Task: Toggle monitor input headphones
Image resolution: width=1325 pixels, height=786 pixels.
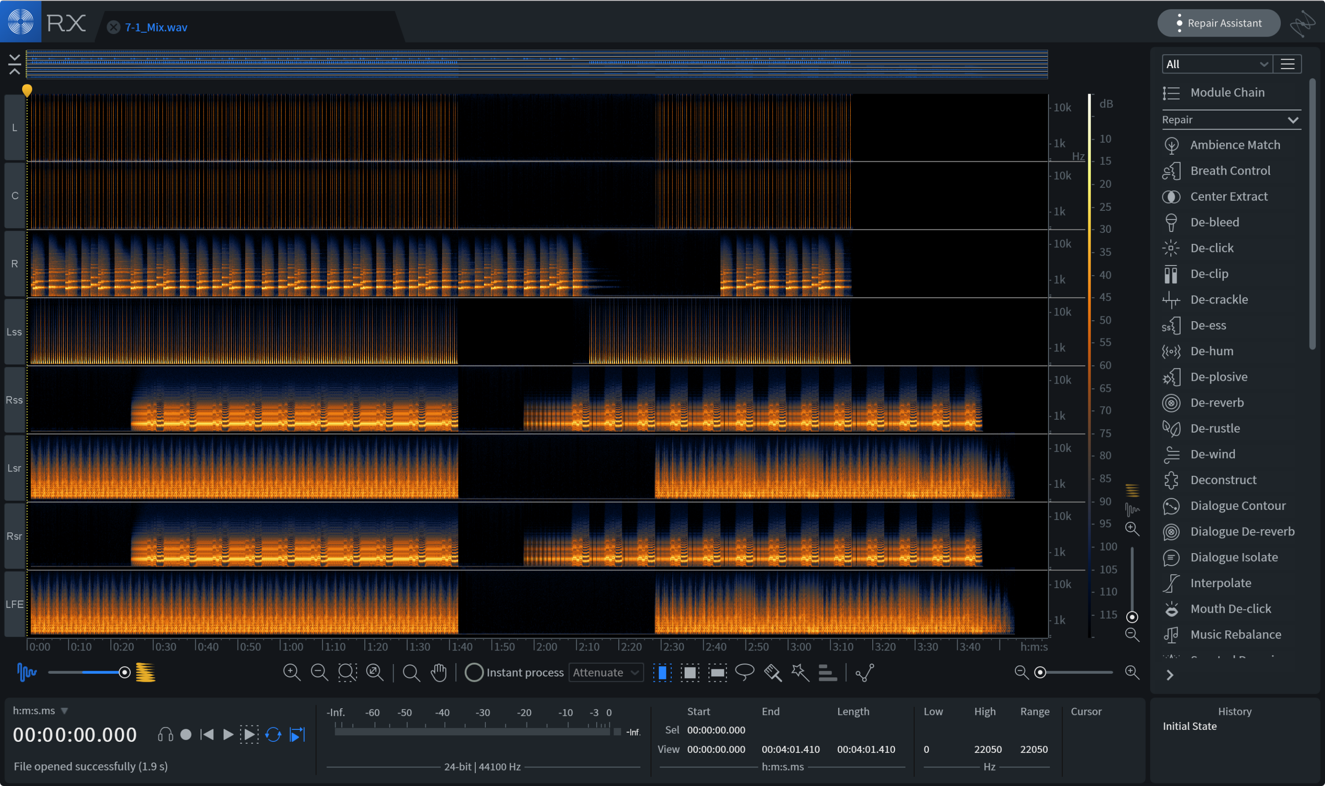Action: (x=165, y=735)
